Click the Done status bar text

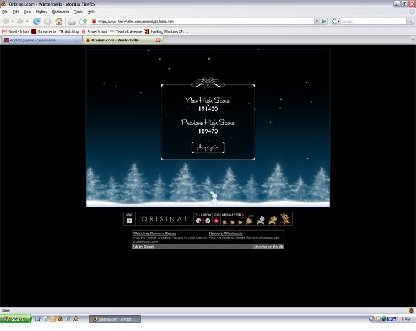tap(6, 311)
